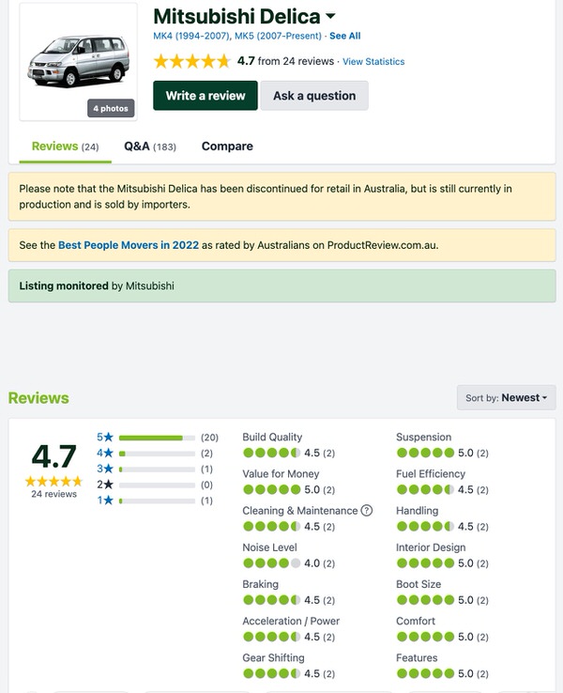This screenshot has width=563, height=693.
Task: Click the 'Interior Design' label
Action: tap(431, 547)
